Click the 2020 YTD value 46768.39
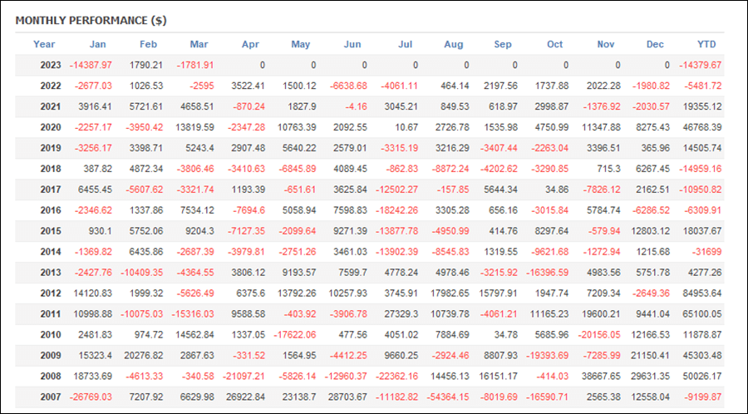This screenshot has width=748, height=414. (701, 127)
